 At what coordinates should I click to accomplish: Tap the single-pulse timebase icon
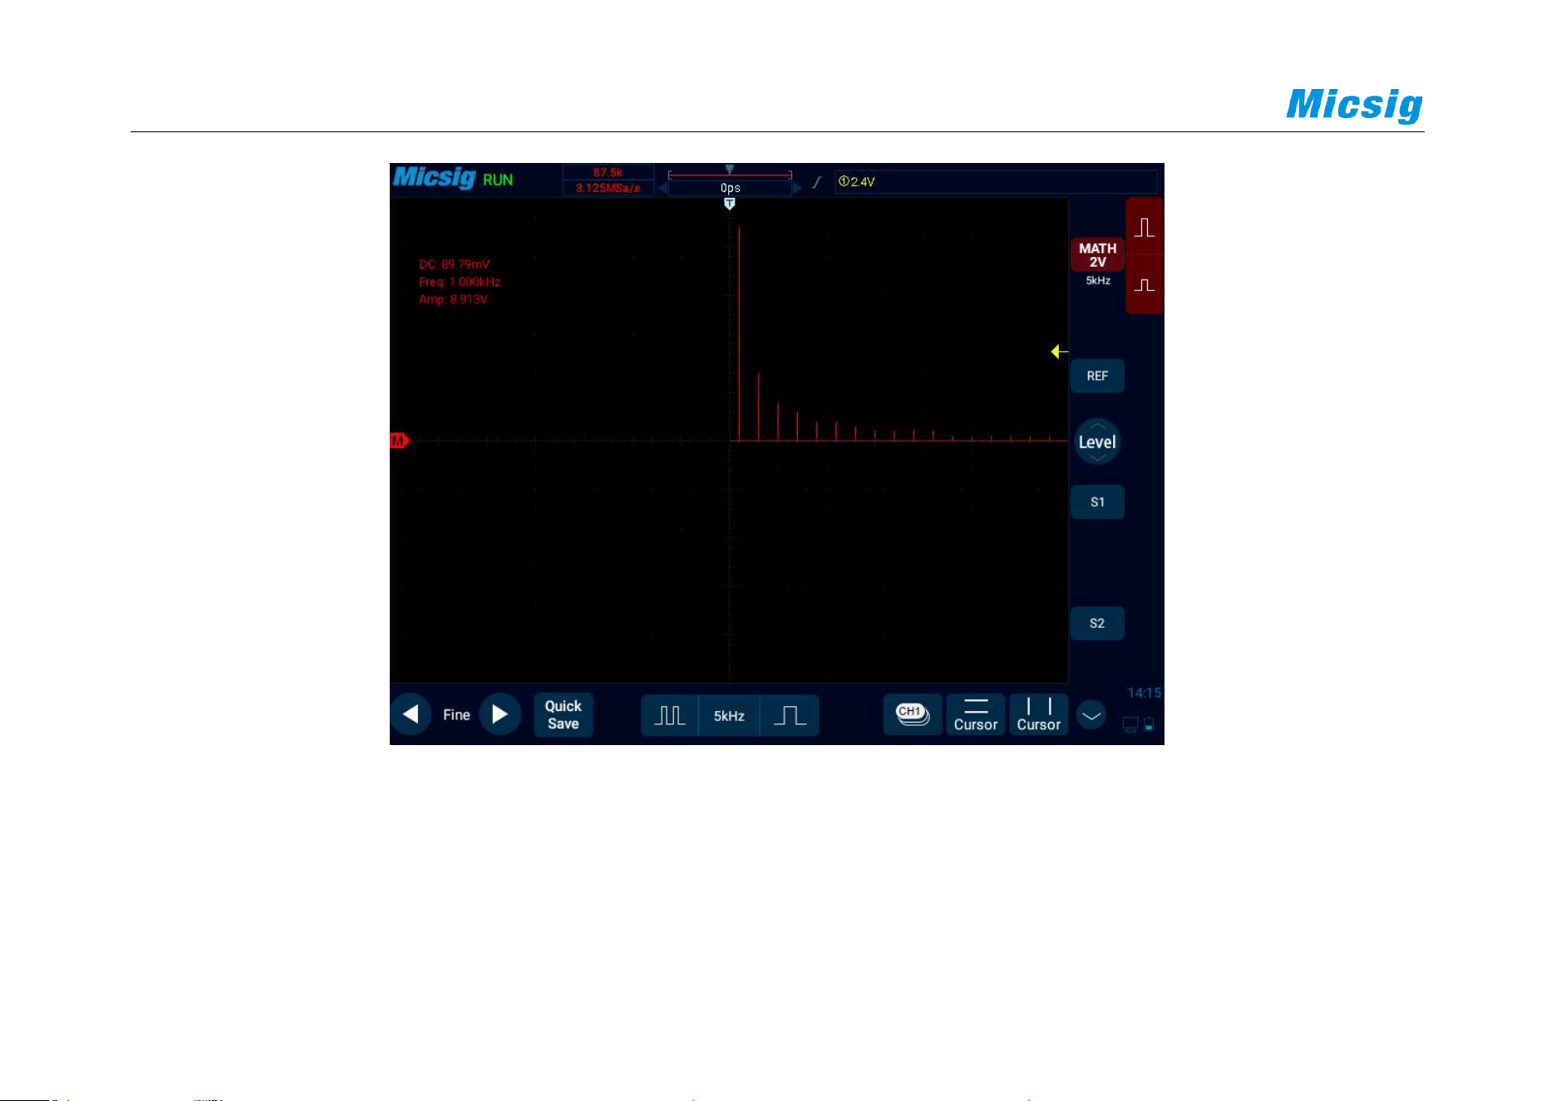[790, 716]
